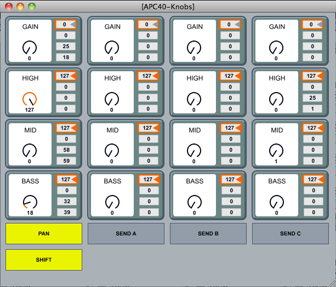This screenshot has width=336, height=287.
Task: Click orange-bordered 0 box in third-column GAIN
Action: click(x=230, y=25)
